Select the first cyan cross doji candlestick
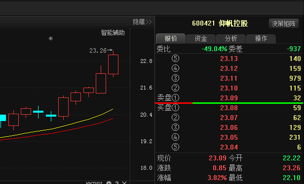Screen dimensions: 304x184 [x=38, y=112]
